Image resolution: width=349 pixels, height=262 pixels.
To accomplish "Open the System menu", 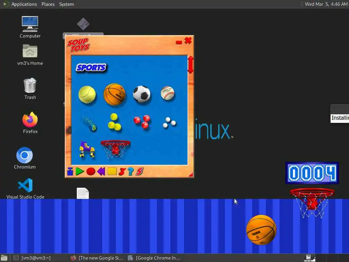I will [x=66, y=4].
